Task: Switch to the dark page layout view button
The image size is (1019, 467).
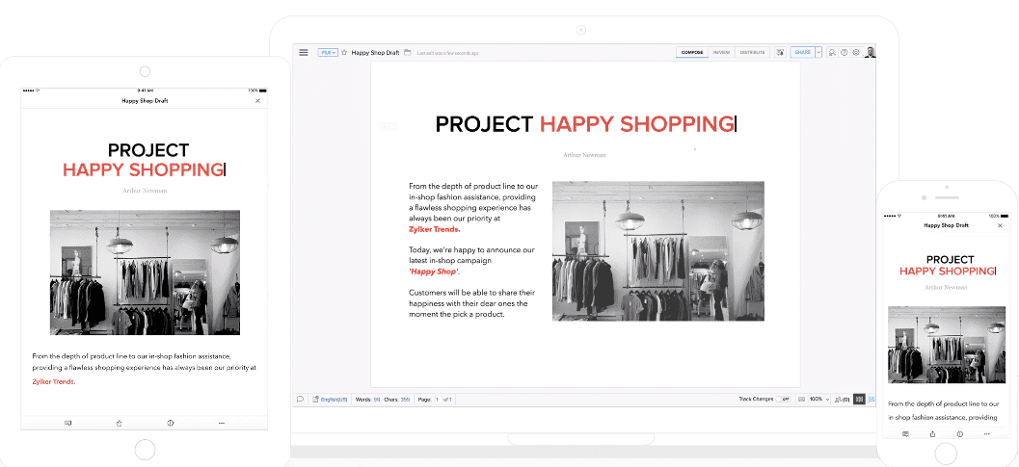Action: pyautogui.click(x=859, y=399)
